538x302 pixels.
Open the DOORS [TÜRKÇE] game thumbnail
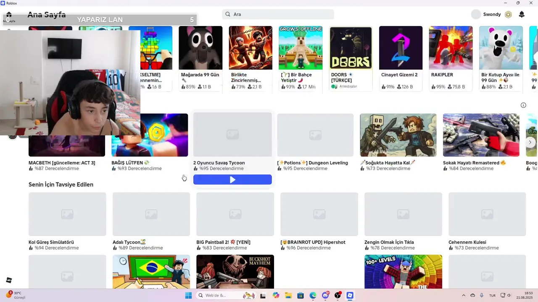(351, 48)
